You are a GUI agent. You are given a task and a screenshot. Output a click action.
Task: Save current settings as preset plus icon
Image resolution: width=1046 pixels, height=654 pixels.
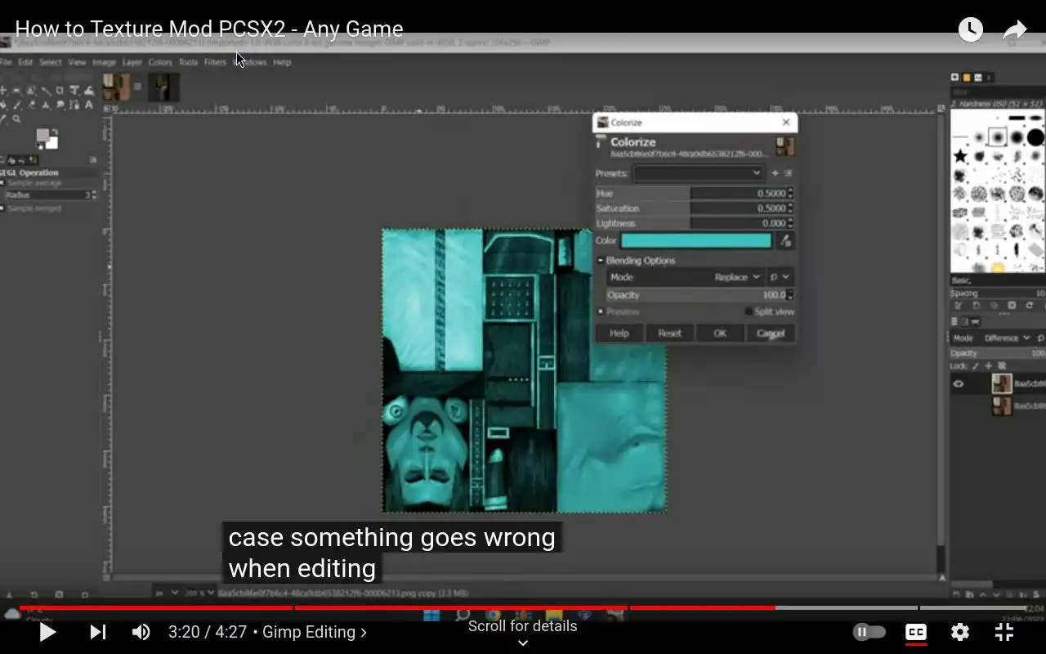775,173
